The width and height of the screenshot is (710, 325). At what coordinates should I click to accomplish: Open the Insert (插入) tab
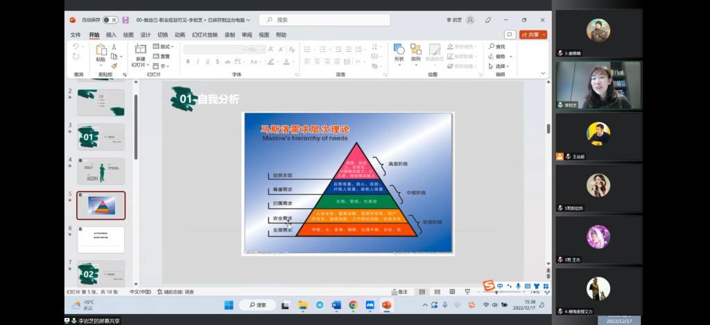(x=111, y=35)
